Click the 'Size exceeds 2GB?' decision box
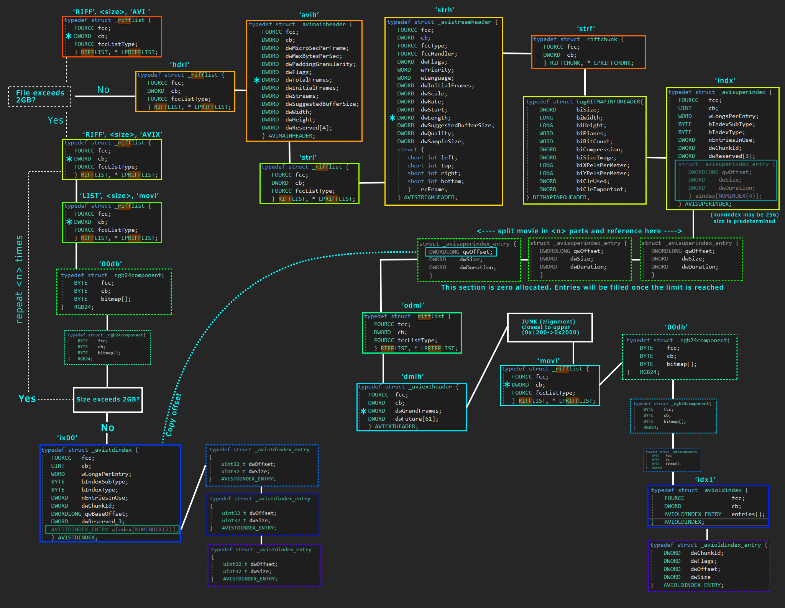 (x=108, y=400)
